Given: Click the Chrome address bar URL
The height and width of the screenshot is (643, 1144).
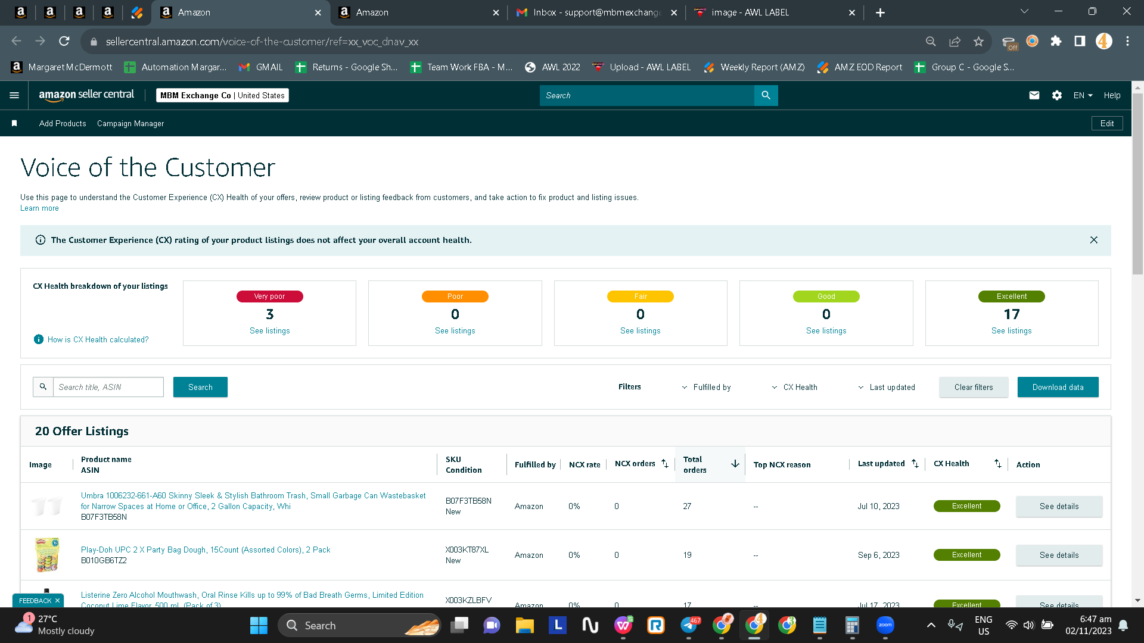Looking at the screenshot, I should click(x=262, y=42).
